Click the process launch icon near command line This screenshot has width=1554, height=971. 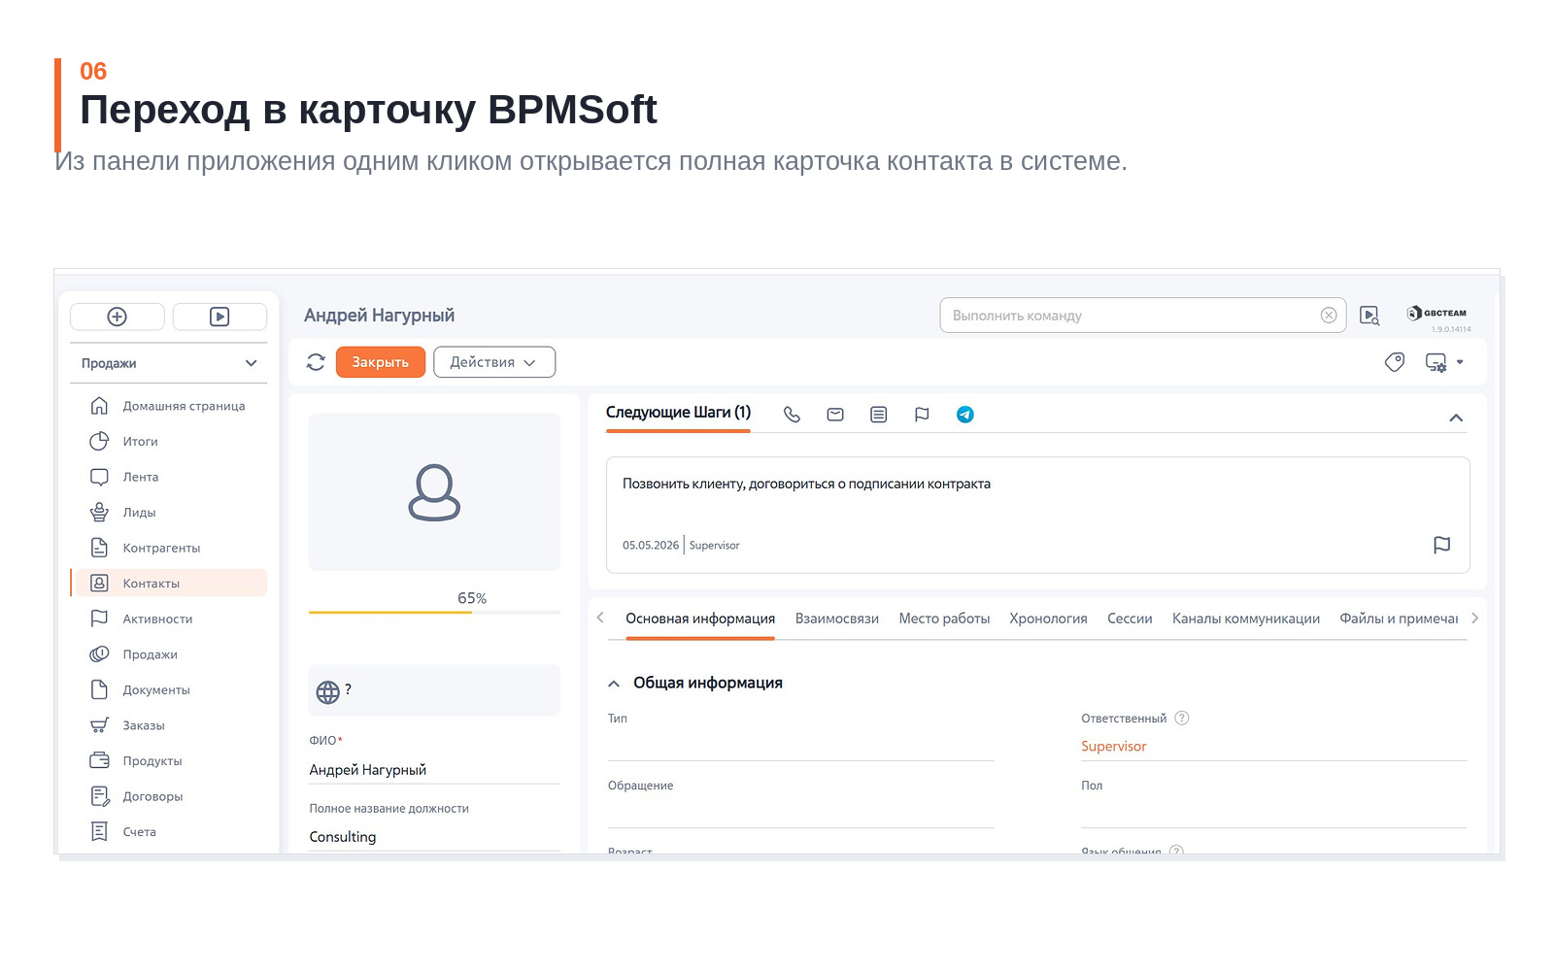click(x=1369, y=316)
